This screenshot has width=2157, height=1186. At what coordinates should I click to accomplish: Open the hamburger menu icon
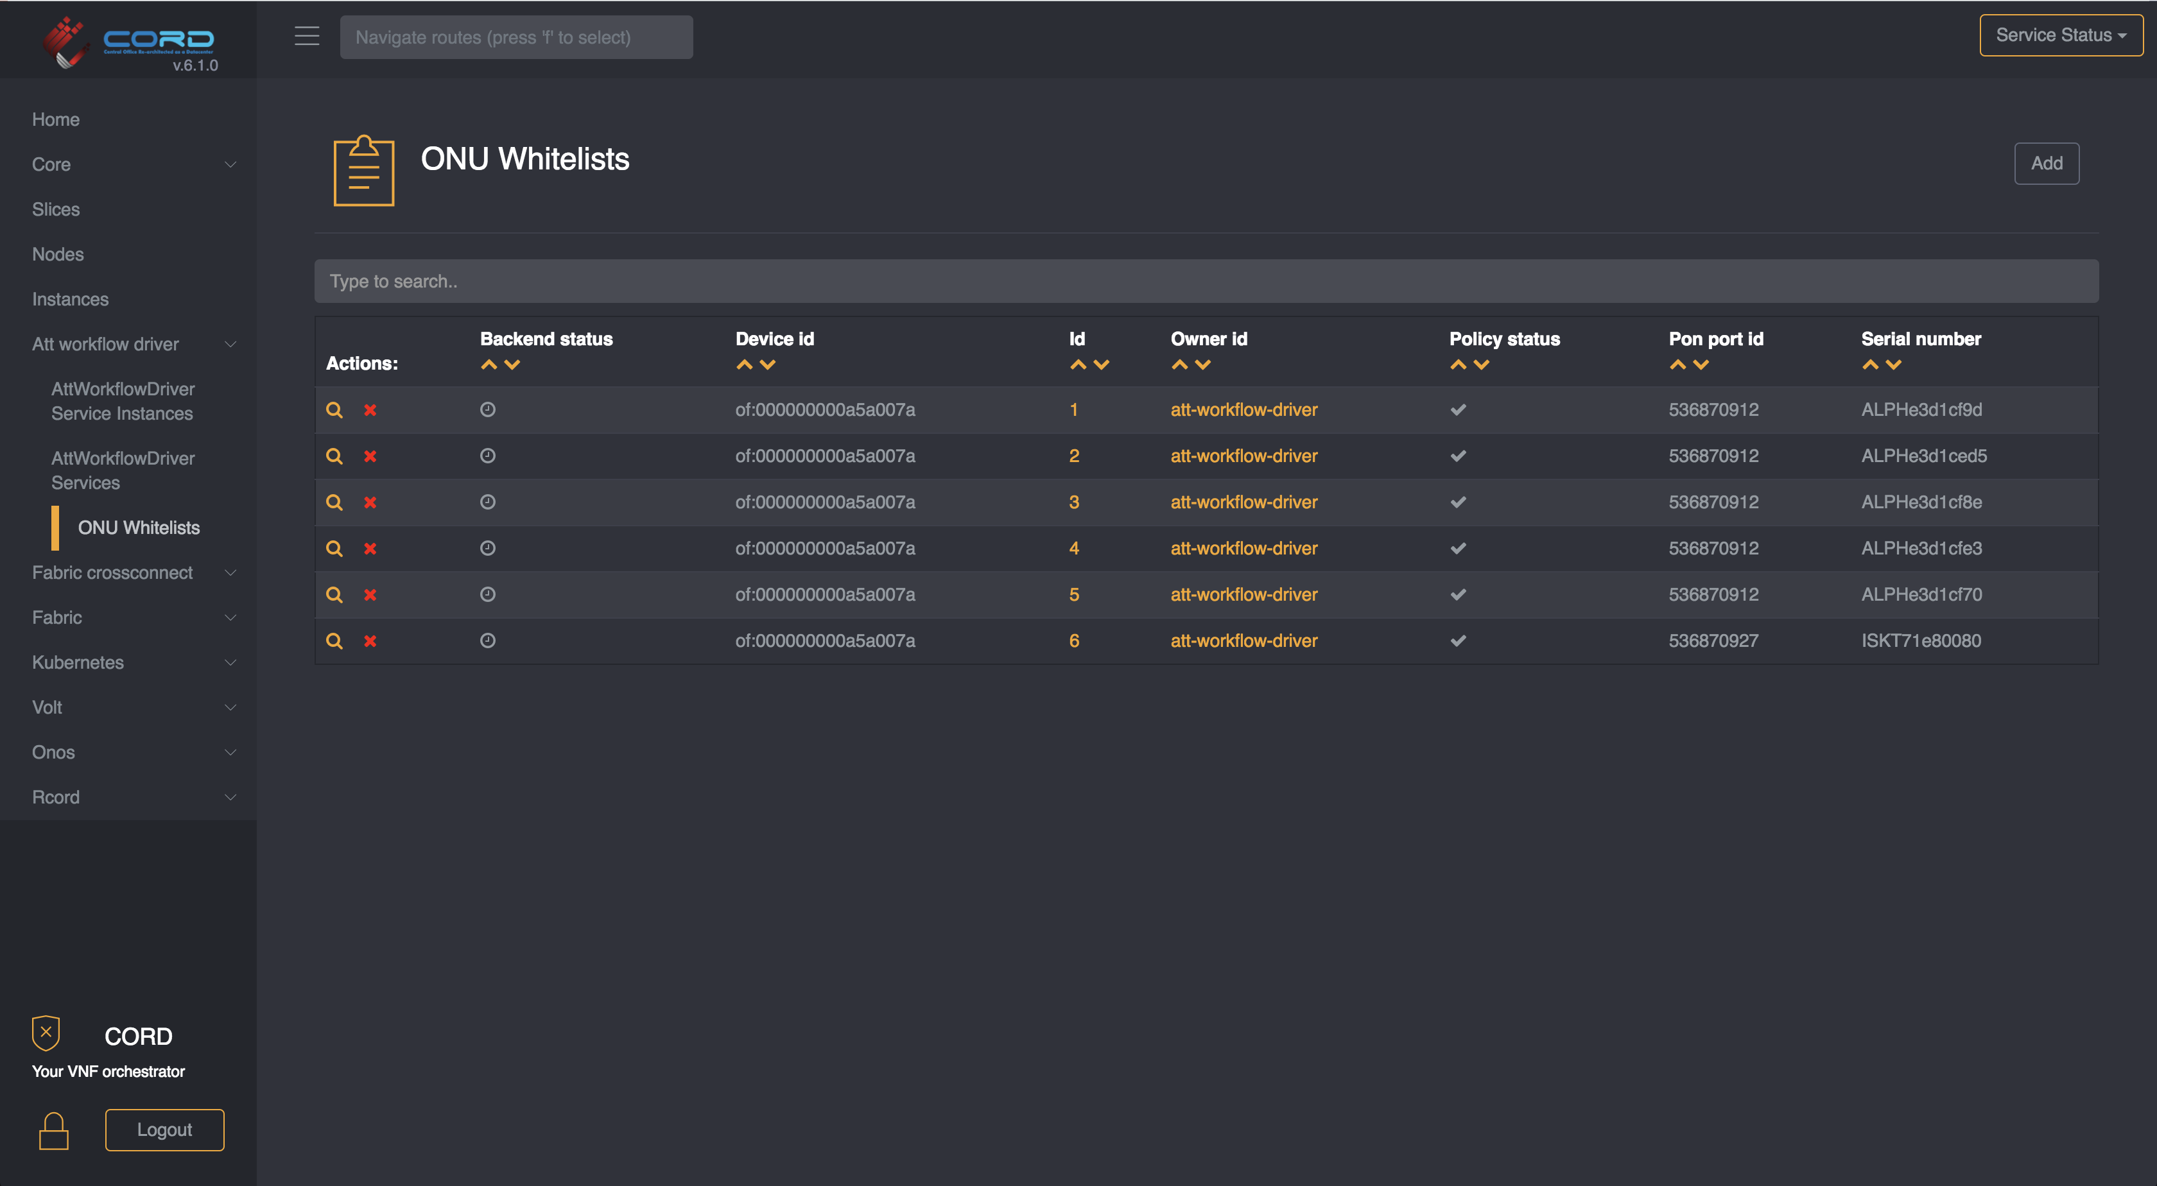click(x=306, y=36)
